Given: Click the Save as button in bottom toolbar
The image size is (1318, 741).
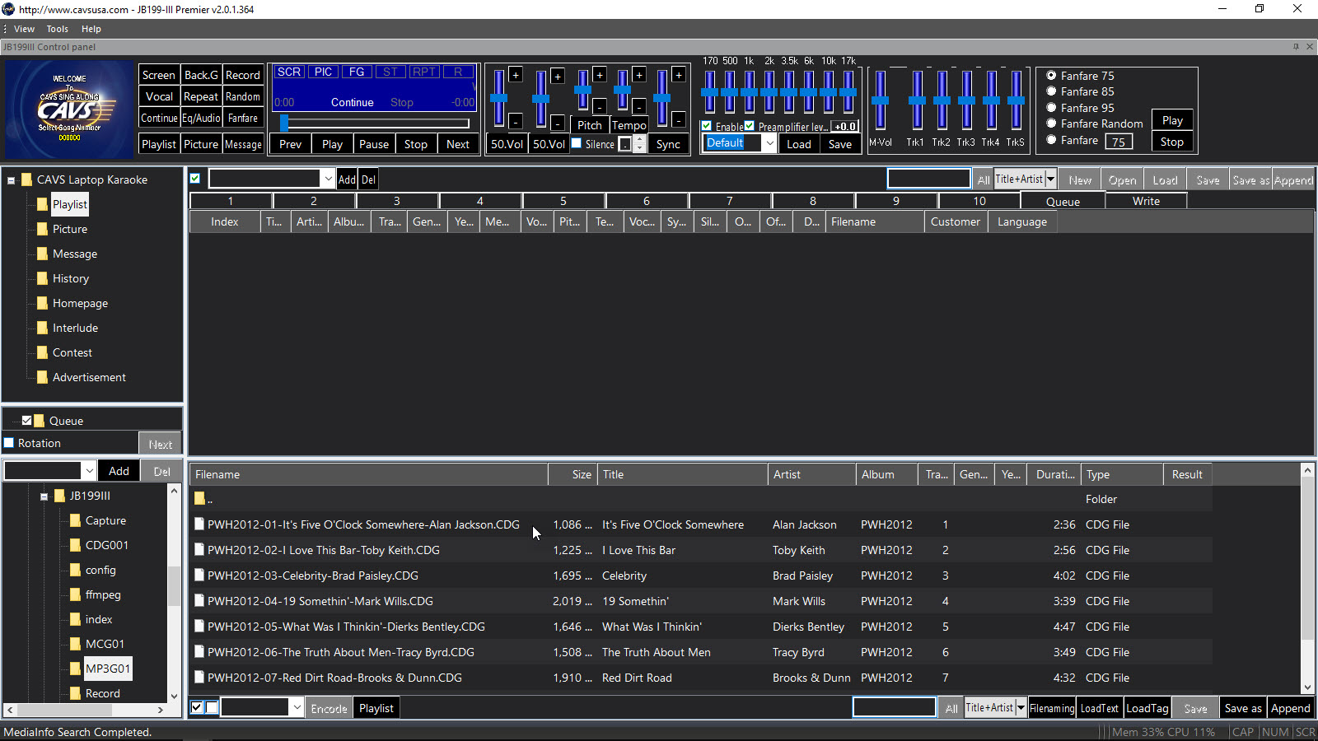Looking at the screenshot, I should pos(1243,708).
